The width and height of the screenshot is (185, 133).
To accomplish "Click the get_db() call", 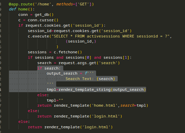I will click(44, 15).
